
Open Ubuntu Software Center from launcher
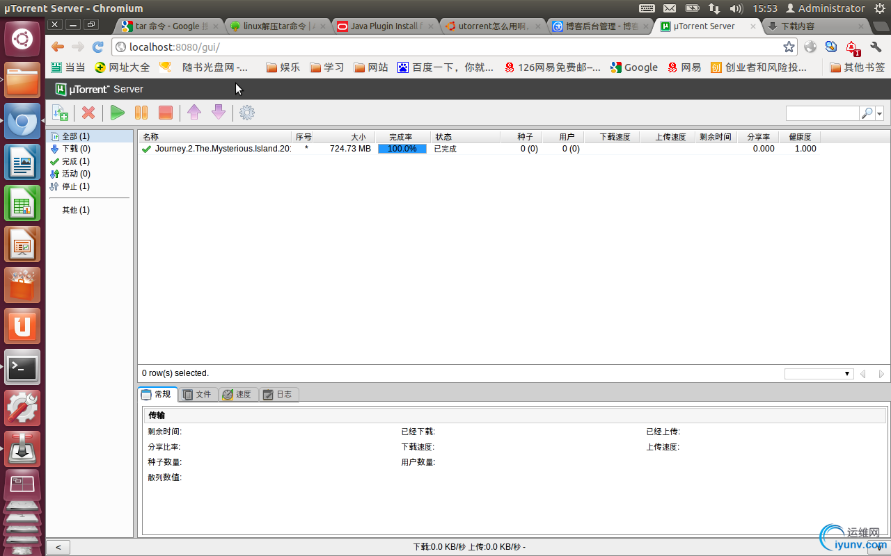click(23, 285)
